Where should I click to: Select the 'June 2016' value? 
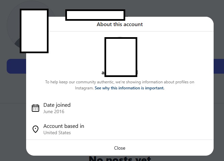[54, 111]
